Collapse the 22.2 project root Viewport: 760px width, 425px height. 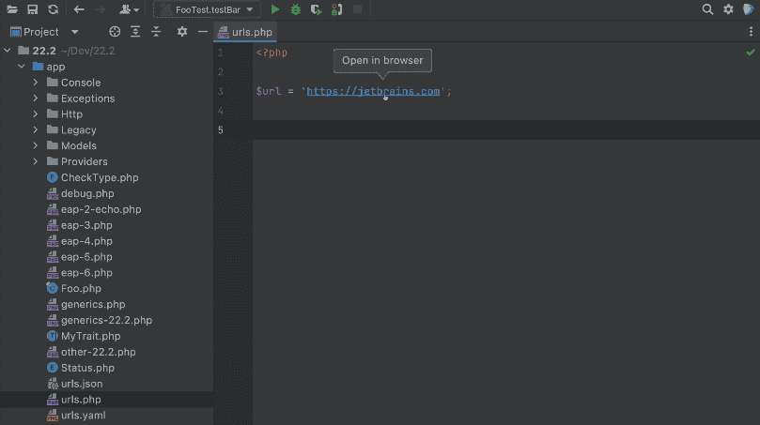pyautogui.click(x=8, y=51)
